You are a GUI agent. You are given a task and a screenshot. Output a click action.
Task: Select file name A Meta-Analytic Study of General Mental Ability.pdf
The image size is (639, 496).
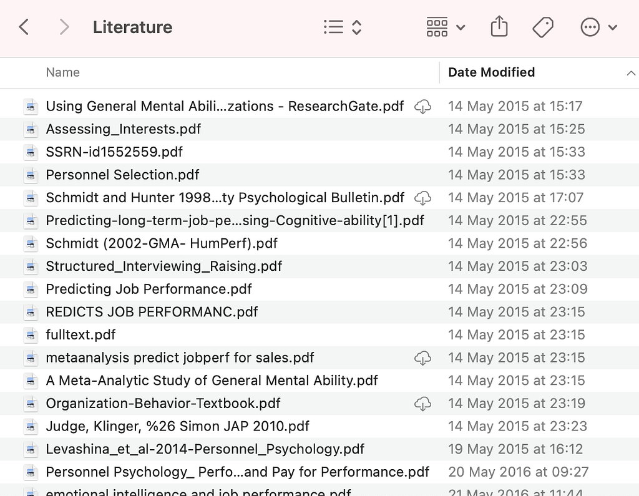212,380
